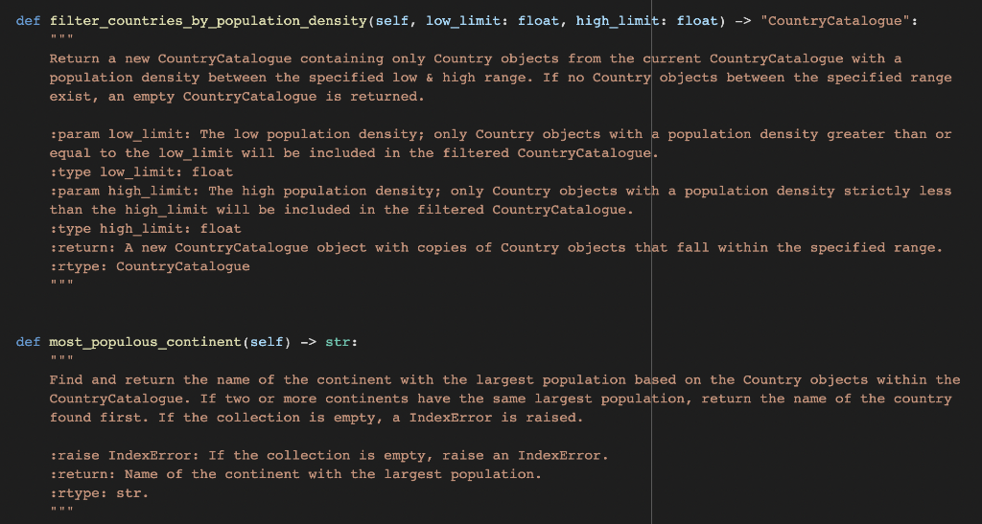Click the words 'Find and return' in docstring

[112, 379]
